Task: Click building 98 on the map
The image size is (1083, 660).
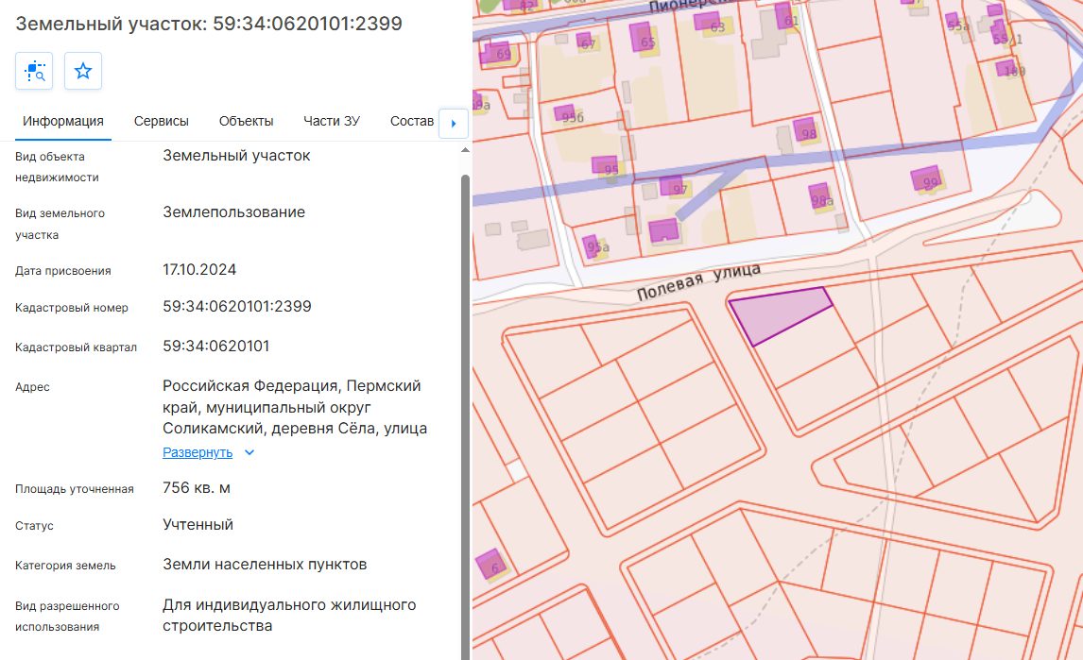Action: pos(805,130)
